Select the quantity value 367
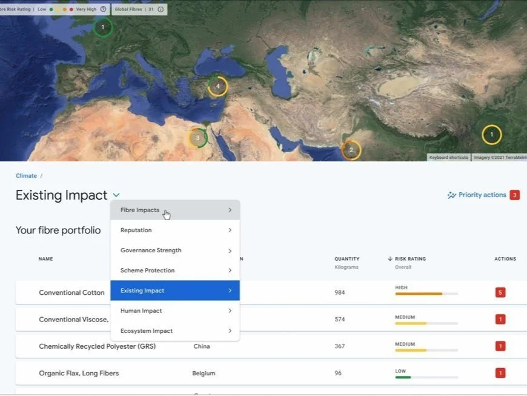527x396 pixels. [340, 346]
